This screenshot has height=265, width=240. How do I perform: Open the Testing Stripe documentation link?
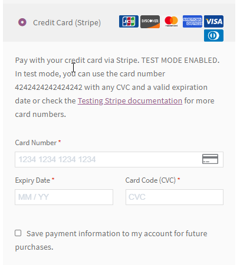coord(130,101)
